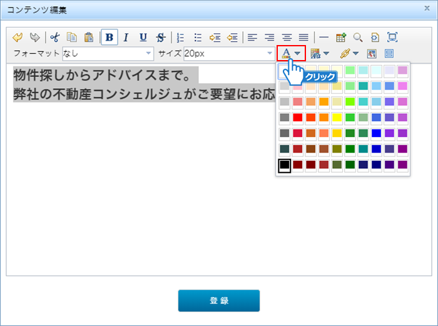Open the link insert dropdown

click(355, 54)
